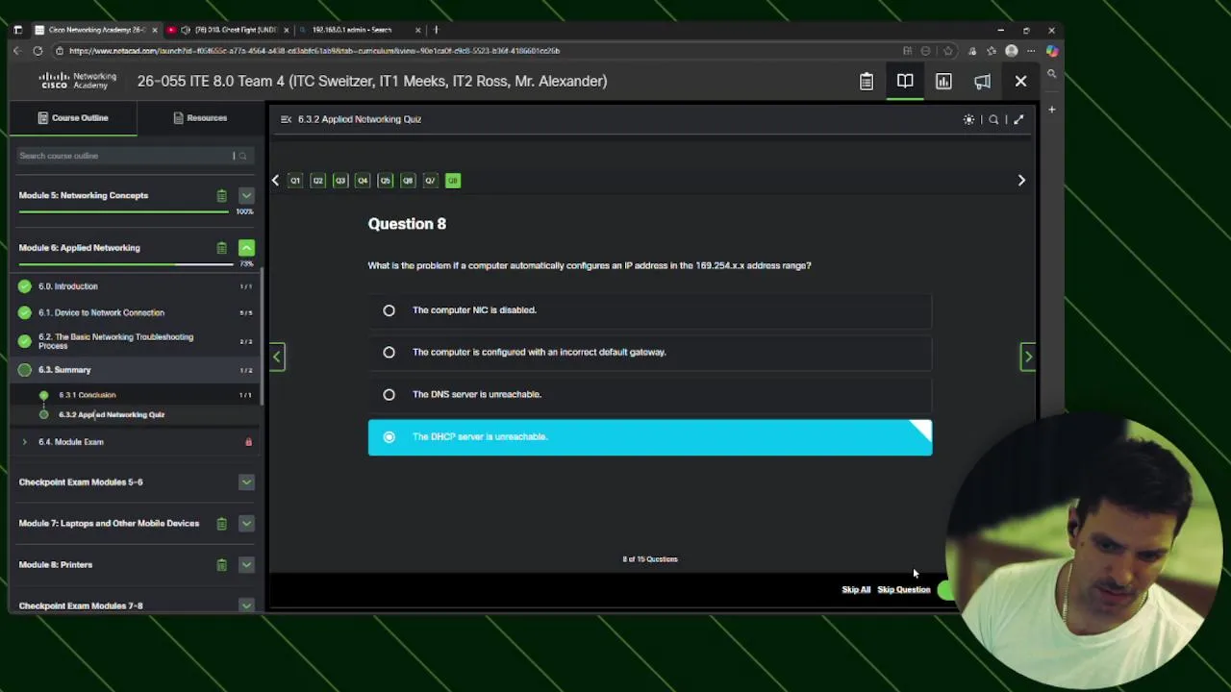Jump to question Q1 tab
The width and height of the screenshot is (1231, 692).
click(x=295, y=181)
